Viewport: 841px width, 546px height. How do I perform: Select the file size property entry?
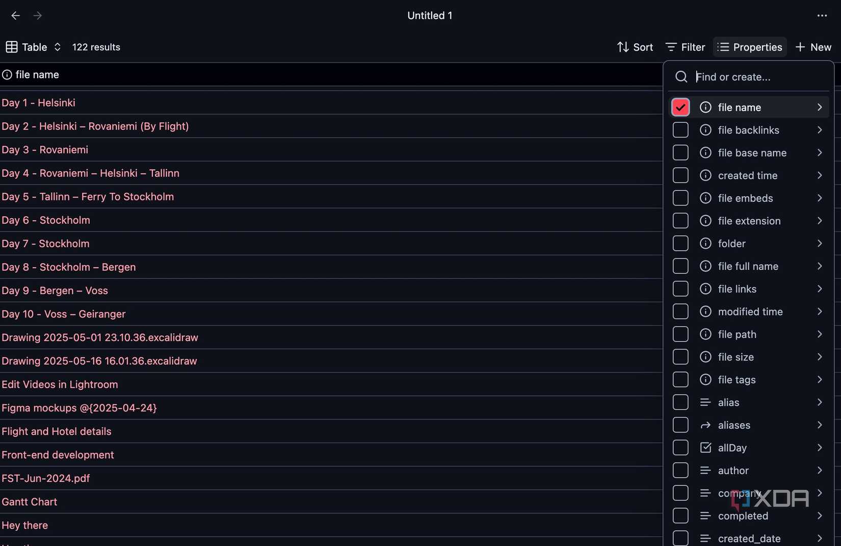[735, 357]
